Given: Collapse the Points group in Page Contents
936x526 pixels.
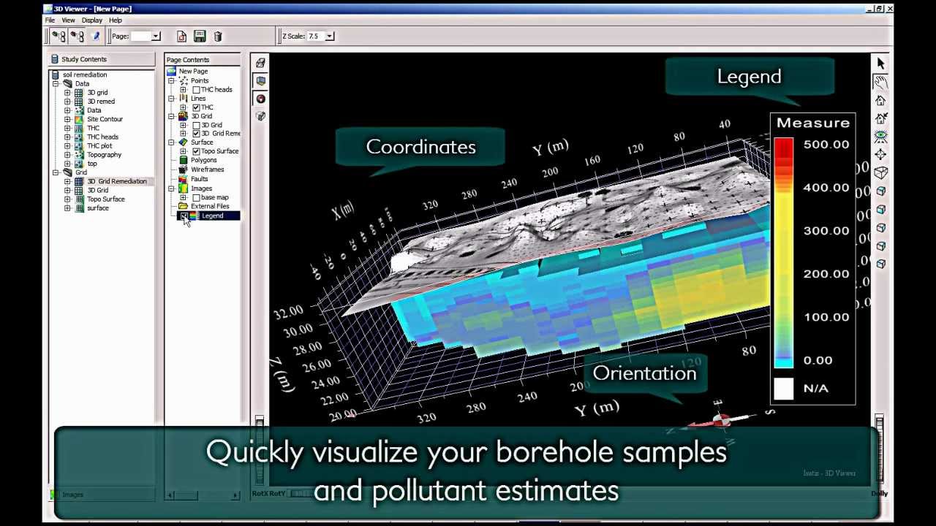Looking at the screenshot, I should tap(171, 80).
